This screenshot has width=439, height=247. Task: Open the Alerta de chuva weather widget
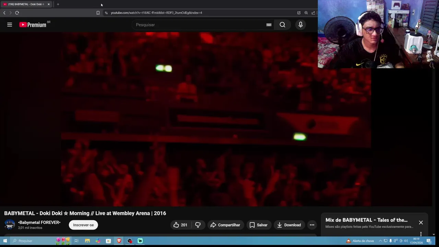(x=360, y=241)
